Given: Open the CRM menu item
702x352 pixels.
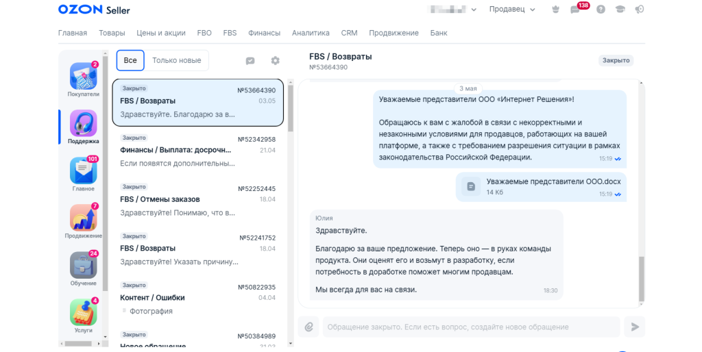Looking at the screenshot, I should tap(349, 33).
